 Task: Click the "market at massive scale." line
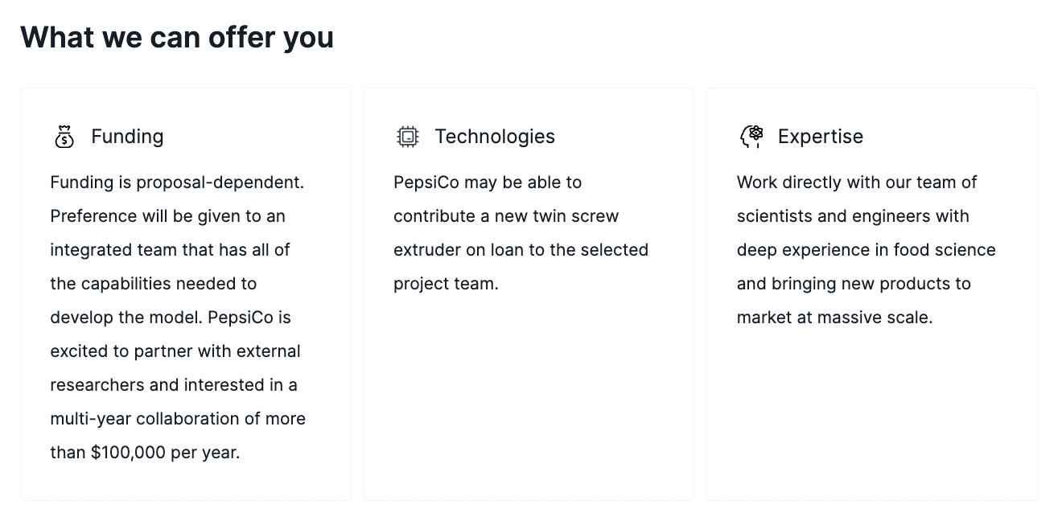click(834, 318)
